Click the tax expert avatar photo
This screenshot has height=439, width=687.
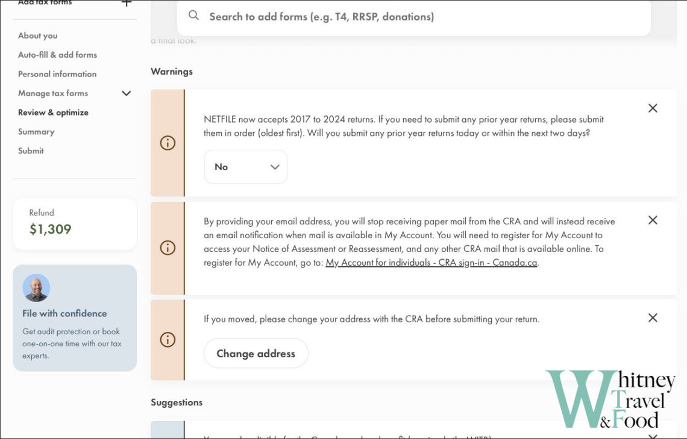[x=36, y=287]
